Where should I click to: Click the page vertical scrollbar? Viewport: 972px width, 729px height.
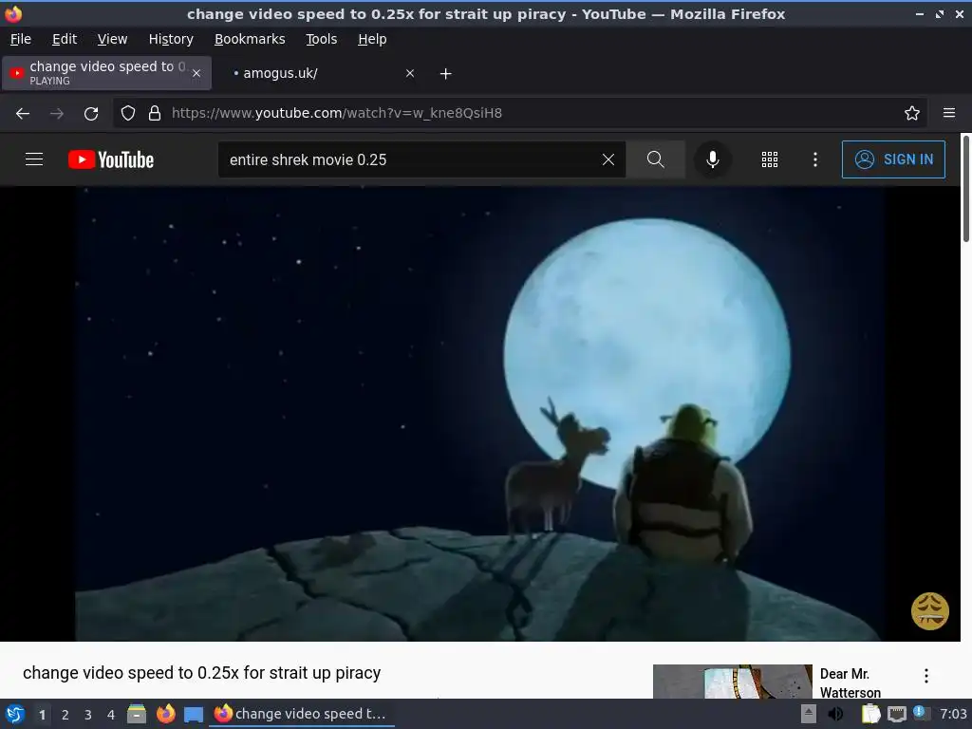[x=965, y=189]
